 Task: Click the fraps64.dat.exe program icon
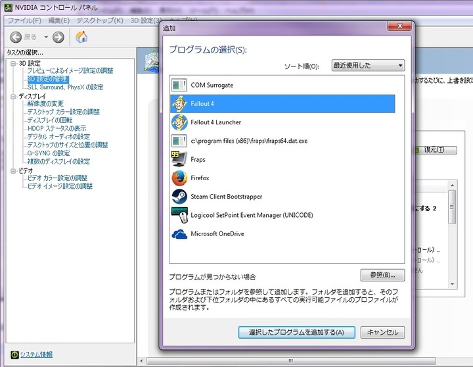point(179,141)
